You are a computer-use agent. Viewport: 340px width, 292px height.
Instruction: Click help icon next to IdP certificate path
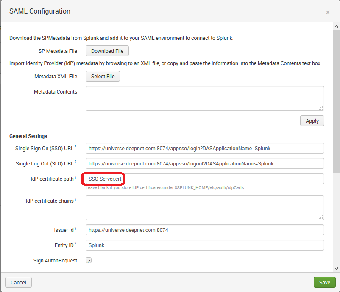(76, 177)
